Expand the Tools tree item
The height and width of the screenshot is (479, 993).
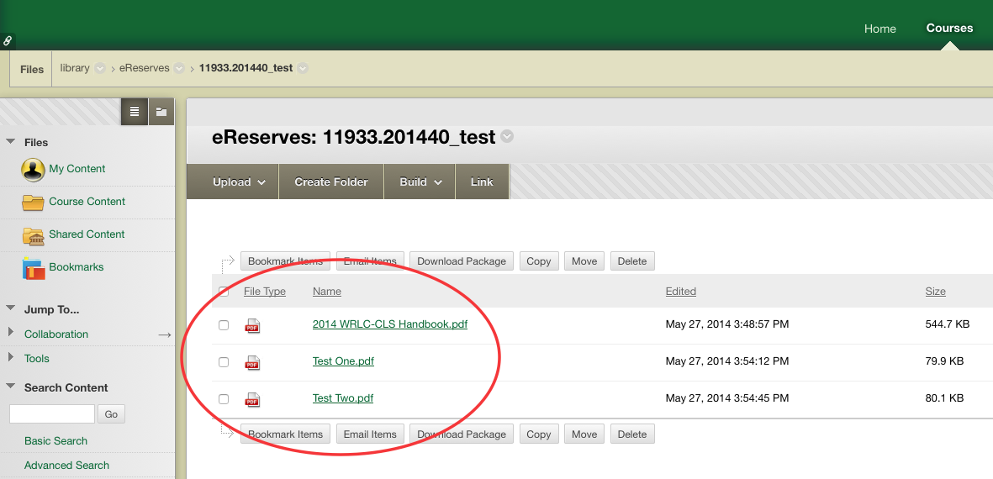(x=10, y=357)
